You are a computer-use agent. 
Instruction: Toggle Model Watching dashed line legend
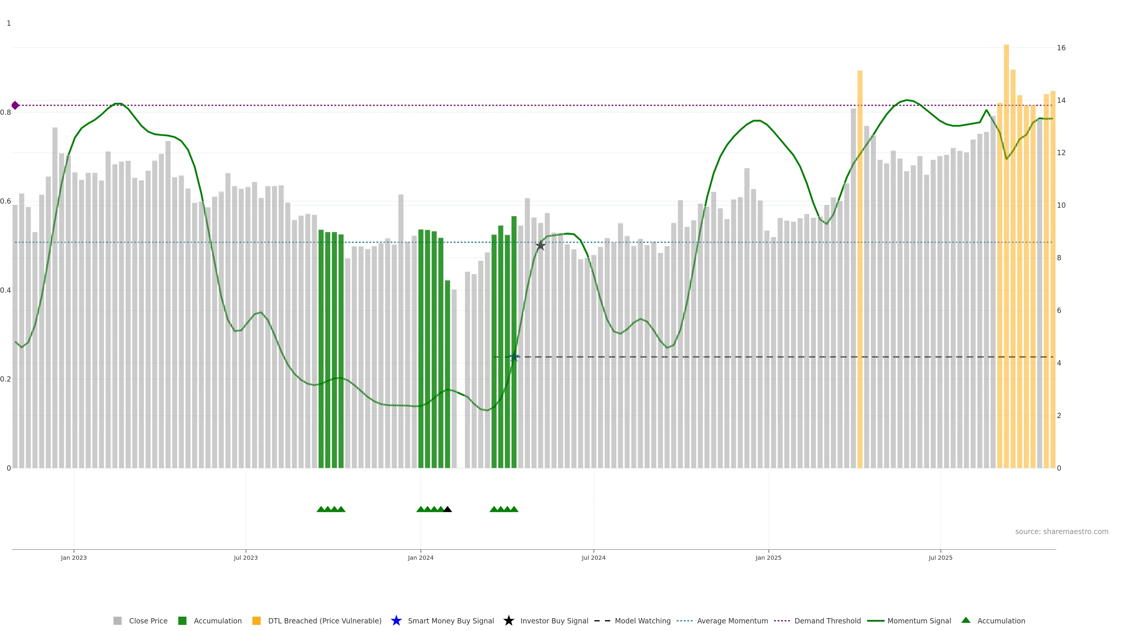(602, 621)
